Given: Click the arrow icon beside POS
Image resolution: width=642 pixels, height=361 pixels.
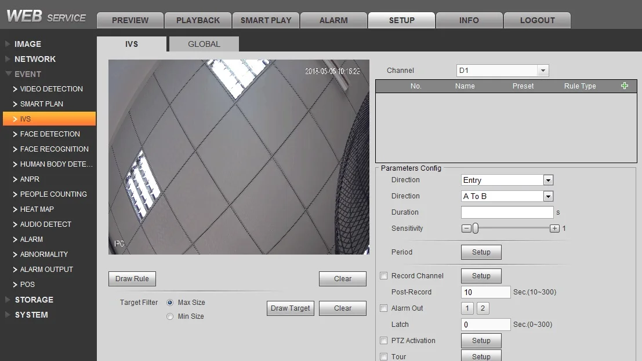Looking at the screenshot, I should pos(15,285).
